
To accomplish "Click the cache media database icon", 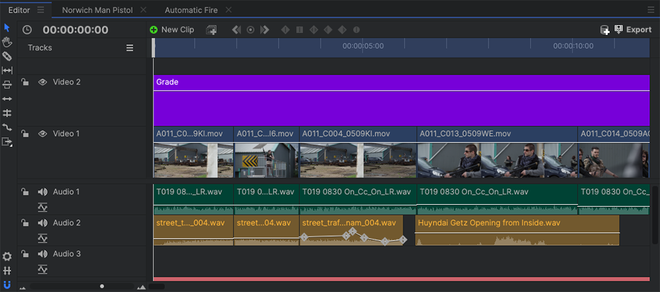I will 605,30.
